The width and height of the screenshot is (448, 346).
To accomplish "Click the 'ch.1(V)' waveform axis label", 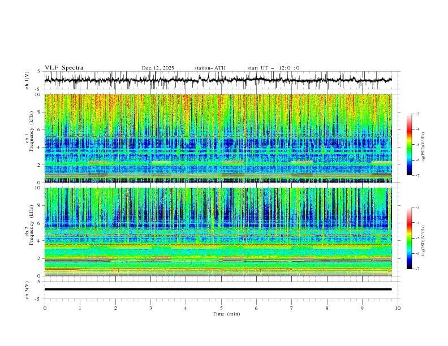I will [x=27, y=80].
